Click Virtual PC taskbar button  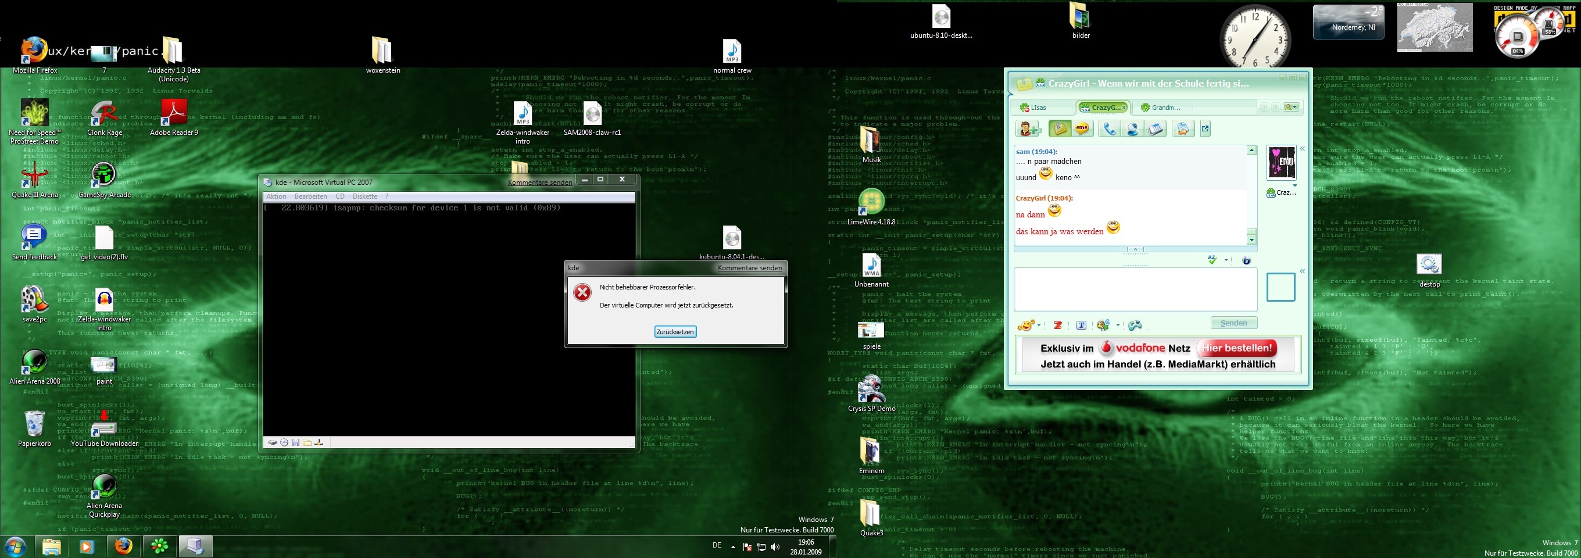click(196, 546)
